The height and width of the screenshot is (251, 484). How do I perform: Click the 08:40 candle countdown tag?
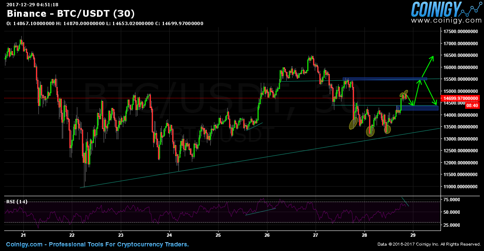pyautogui.click(x=473, y=105)
